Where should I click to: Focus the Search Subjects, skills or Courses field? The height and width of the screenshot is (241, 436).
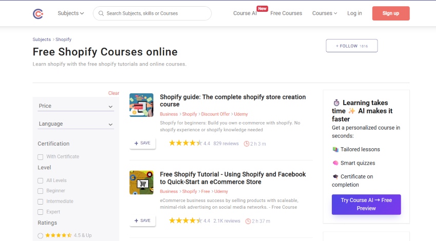pyautogui.click(x=152, y=13)
